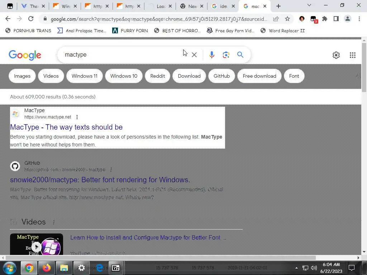The height and width of the screenshot is (275, 367).
Task: Click the cookie-face extension icon
Action: pyautogui.click(x=302, y=19)
